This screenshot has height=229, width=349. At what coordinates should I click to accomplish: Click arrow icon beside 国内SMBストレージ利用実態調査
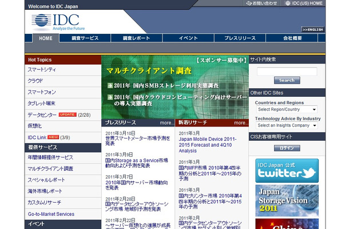(110, 85)
